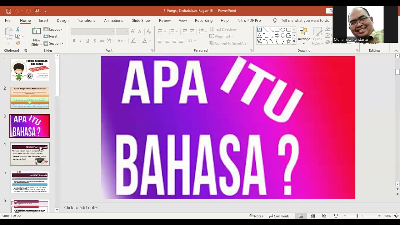Justify the paragraph text
The height and width of the screenshot is (225, 400).
[181, 41]
